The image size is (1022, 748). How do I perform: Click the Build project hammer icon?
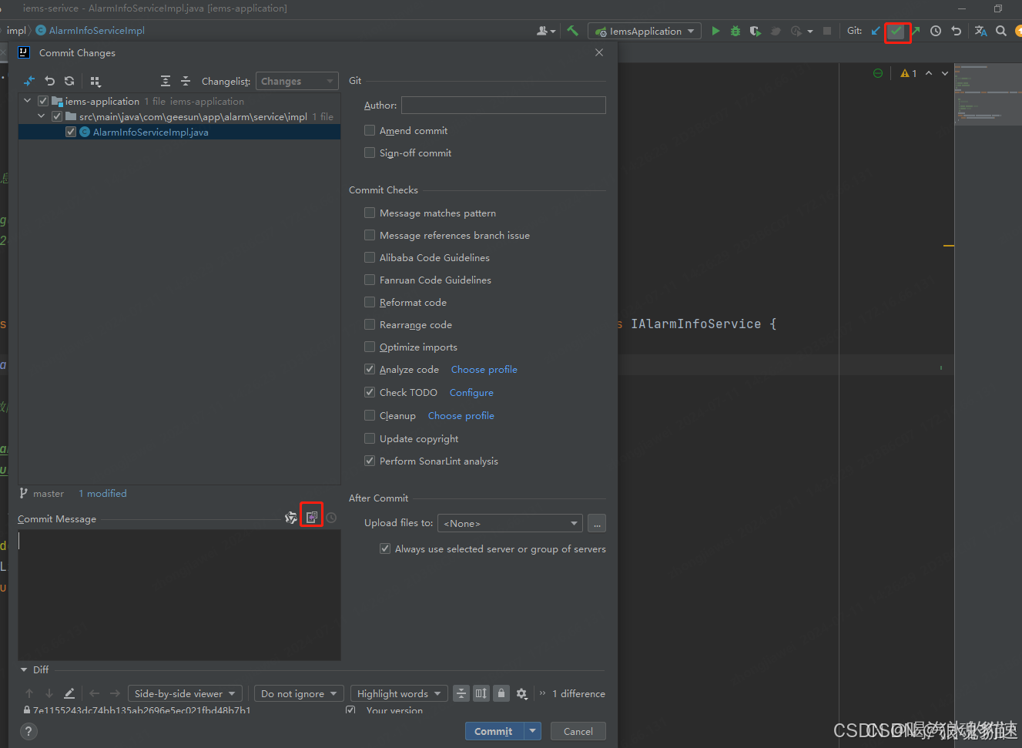click(x=572, y=31)
